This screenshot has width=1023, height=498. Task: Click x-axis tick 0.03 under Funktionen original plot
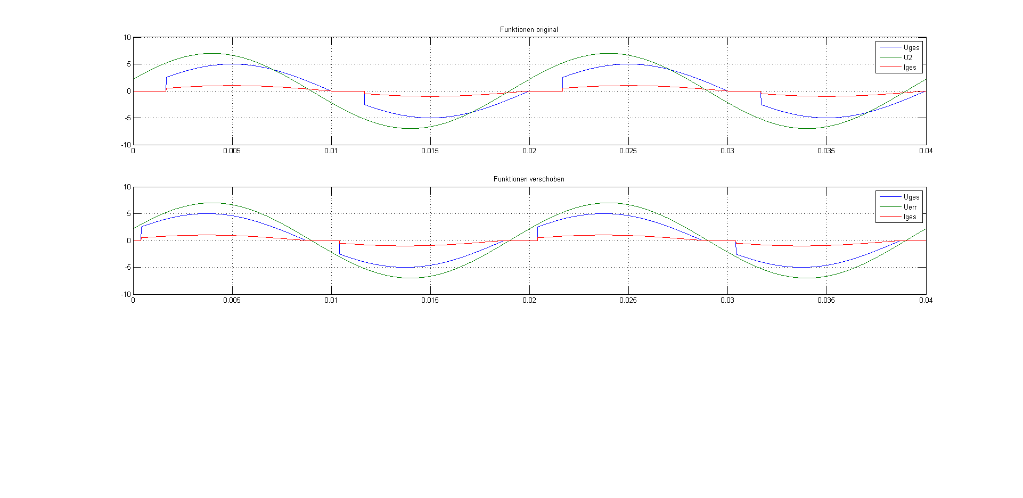point(727,151)
